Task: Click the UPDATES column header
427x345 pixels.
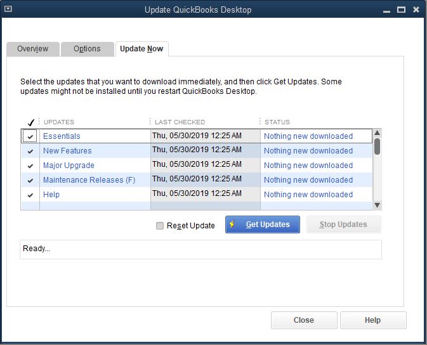Action: [x=59, y=122]
